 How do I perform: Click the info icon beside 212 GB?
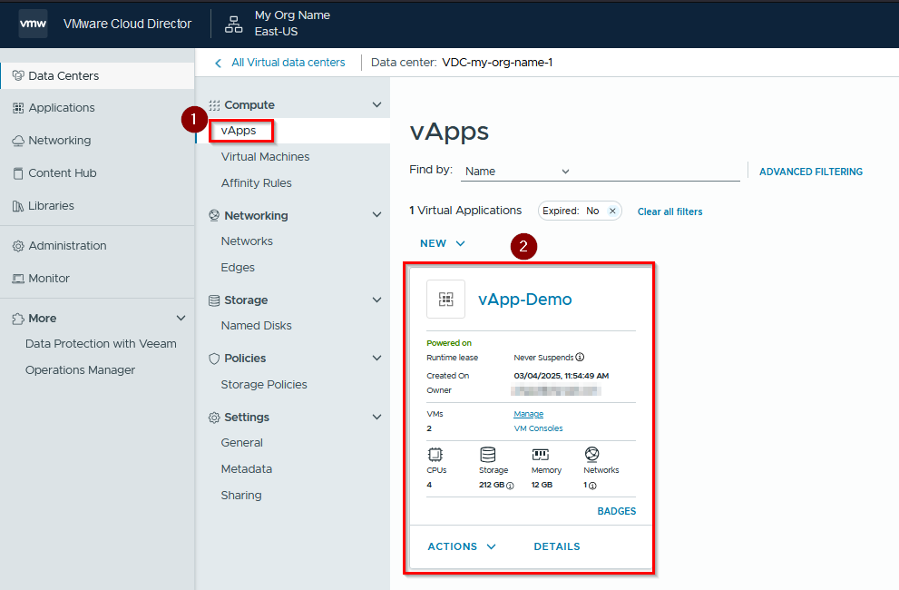[x=510, y=486]
